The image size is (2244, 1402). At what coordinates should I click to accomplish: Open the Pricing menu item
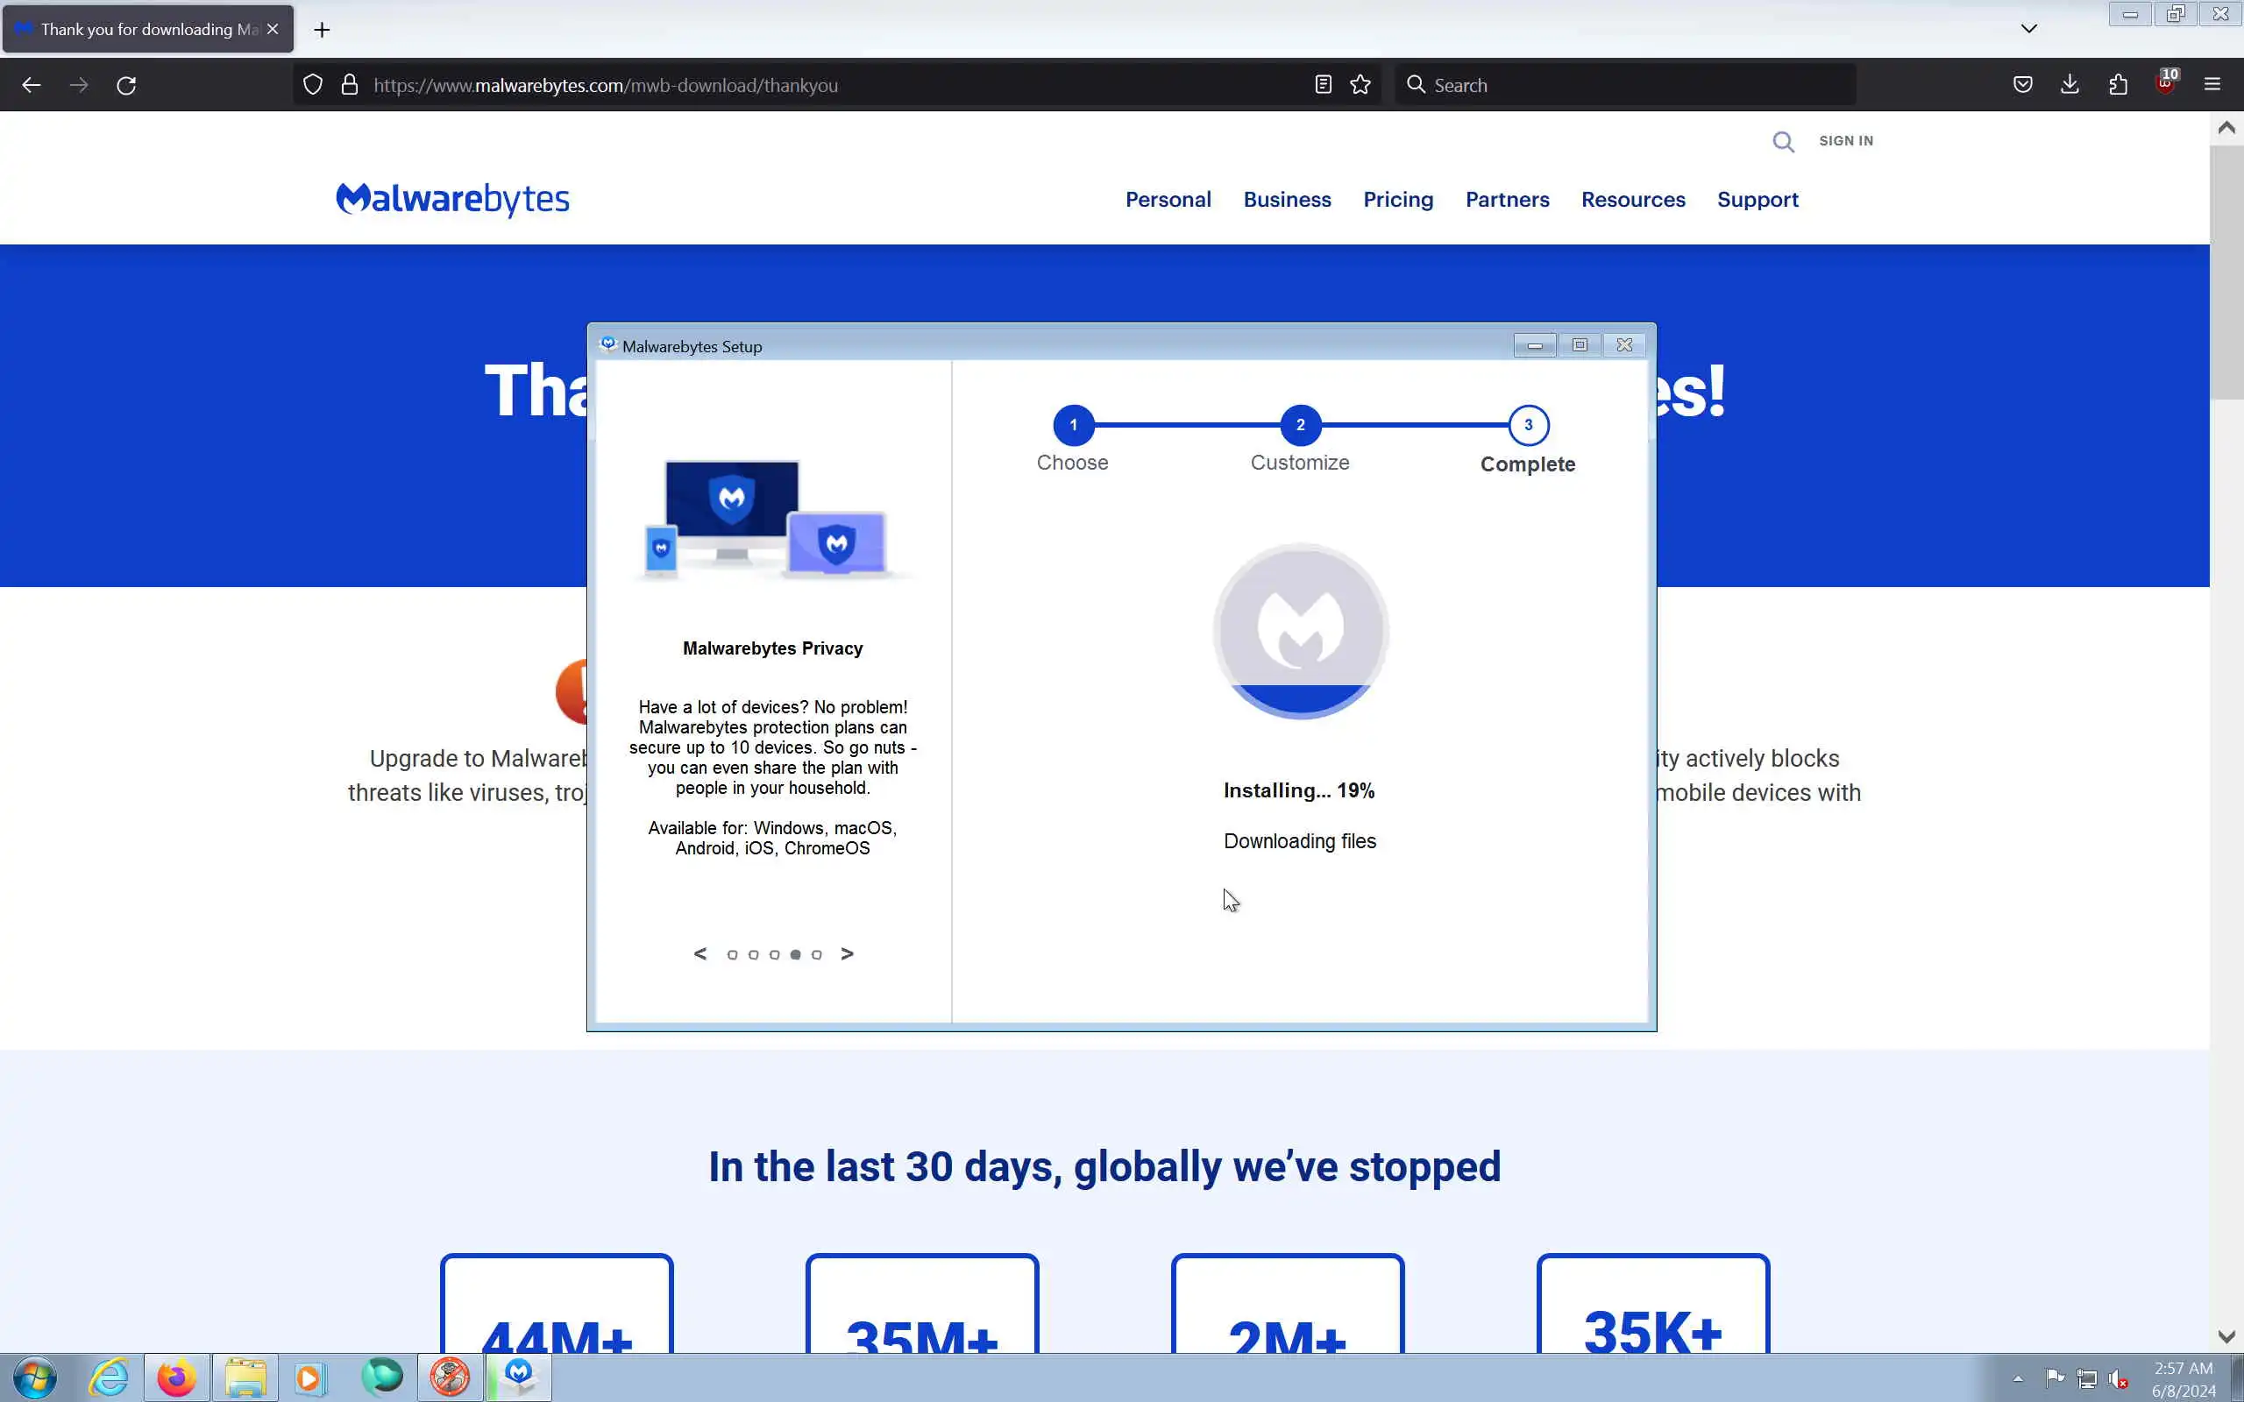tap(1397, 200)
